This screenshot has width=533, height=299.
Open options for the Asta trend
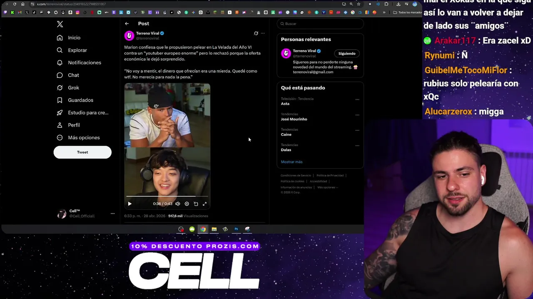(x=357, y=100)
